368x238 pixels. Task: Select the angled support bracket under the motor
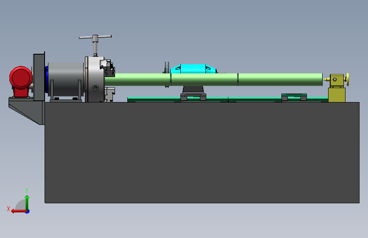(x=26, y=111)
